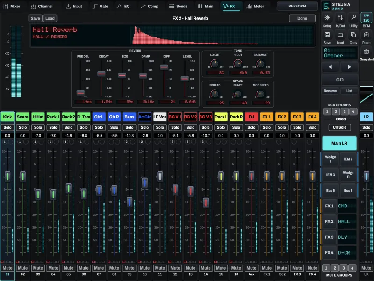Click the Paste clipboard icon
374x281 pixels.
[367, 35]
